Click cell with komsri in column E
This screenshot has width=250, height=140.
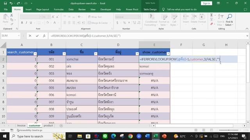(154, 66)
